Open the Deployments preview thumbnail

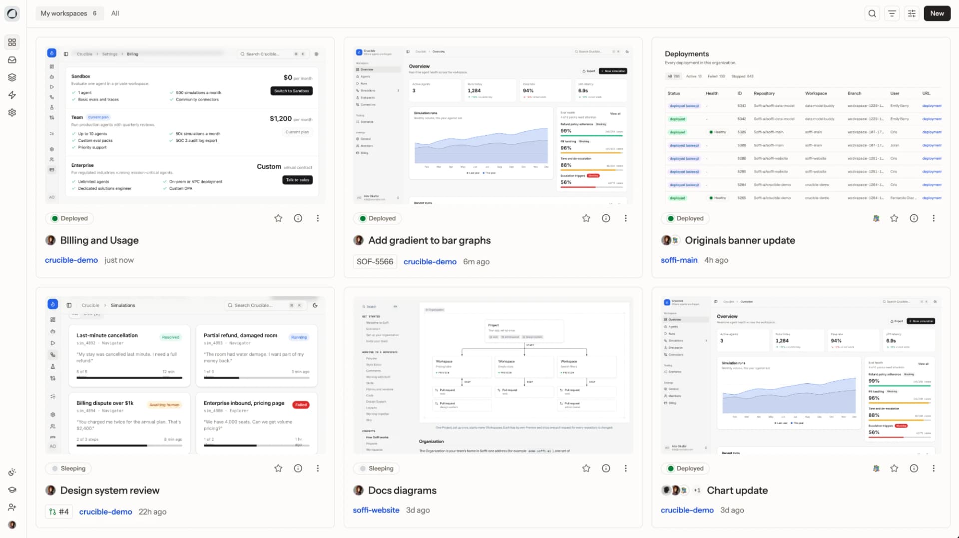(801, 125)
